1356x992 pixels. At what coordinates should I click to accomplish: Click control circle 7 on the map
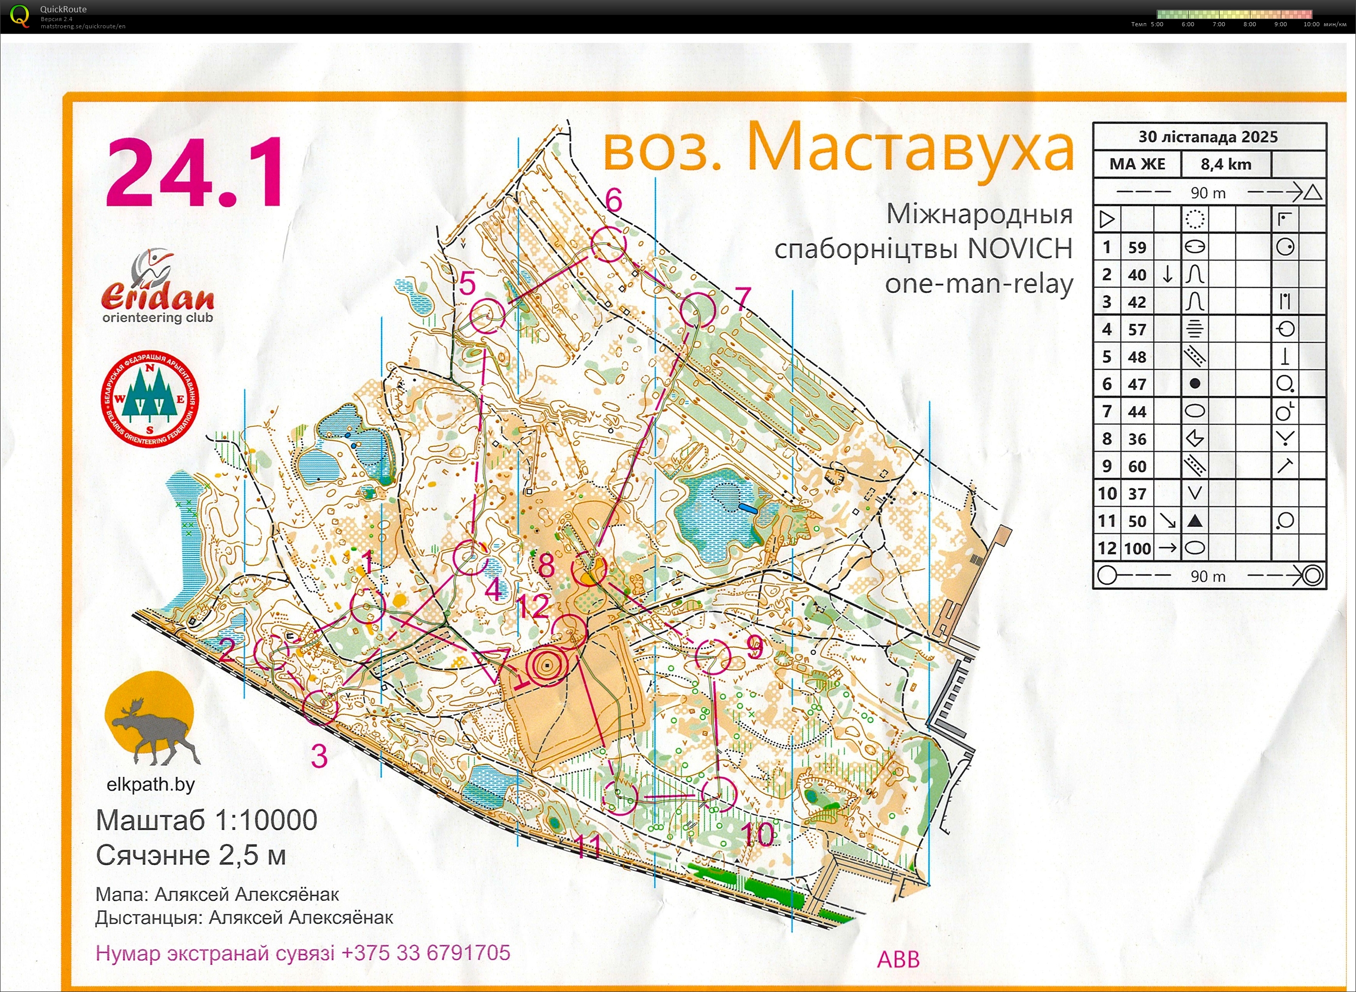coord(698,310)
